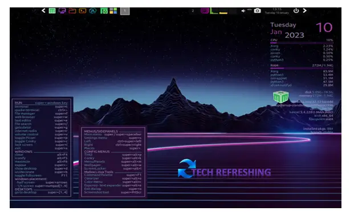Click the RAM usage bar
This screenshot has width=354, height=219.
pos(302,68)
